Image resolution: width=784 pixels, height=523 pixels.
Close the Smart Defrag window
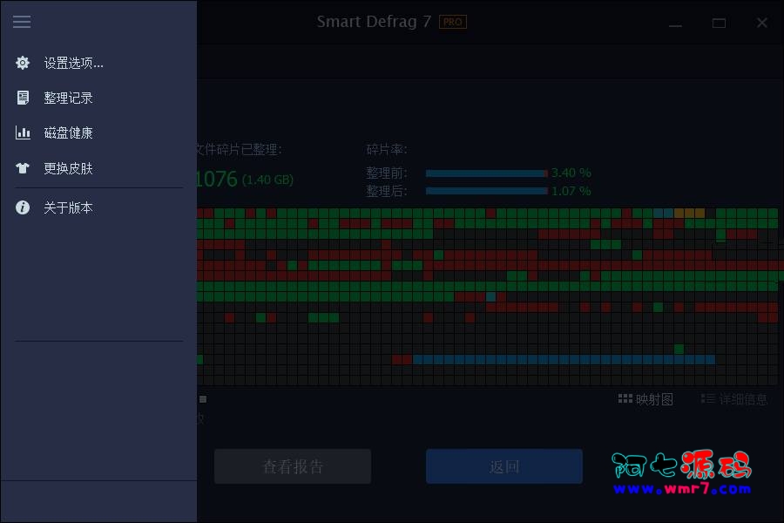coord(761,23)
